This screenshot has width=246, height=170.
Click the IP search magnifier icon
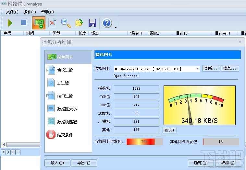pos(66,23)
